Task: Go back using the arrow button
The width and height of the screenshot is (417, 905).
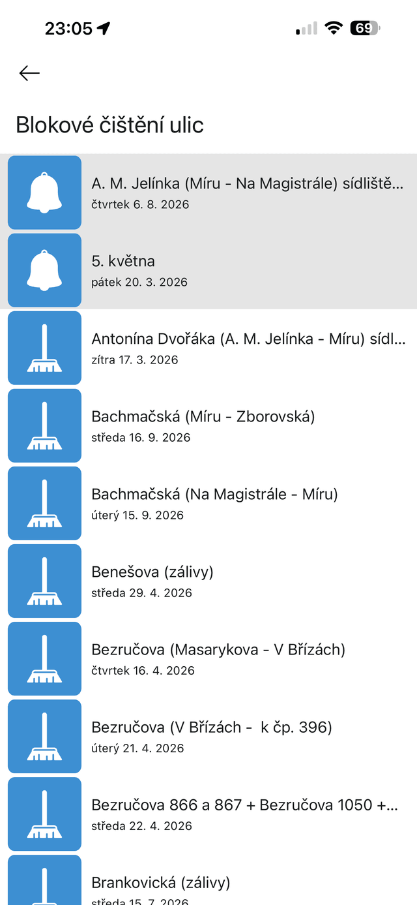Action: (29, 73)
